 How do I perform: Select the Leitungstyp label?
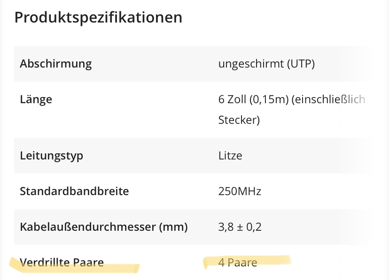pos(51,156)
